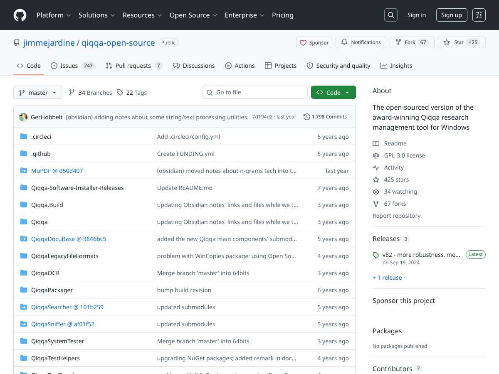Open commit 'Create FUNDING.yml'

186,154
